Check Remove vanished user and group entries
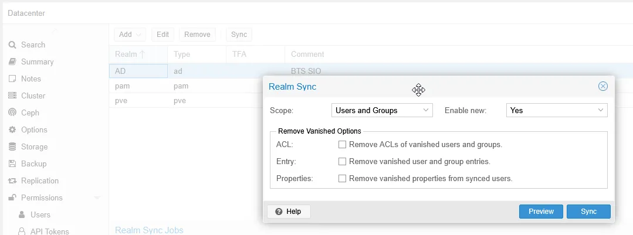 click(343, 161)
